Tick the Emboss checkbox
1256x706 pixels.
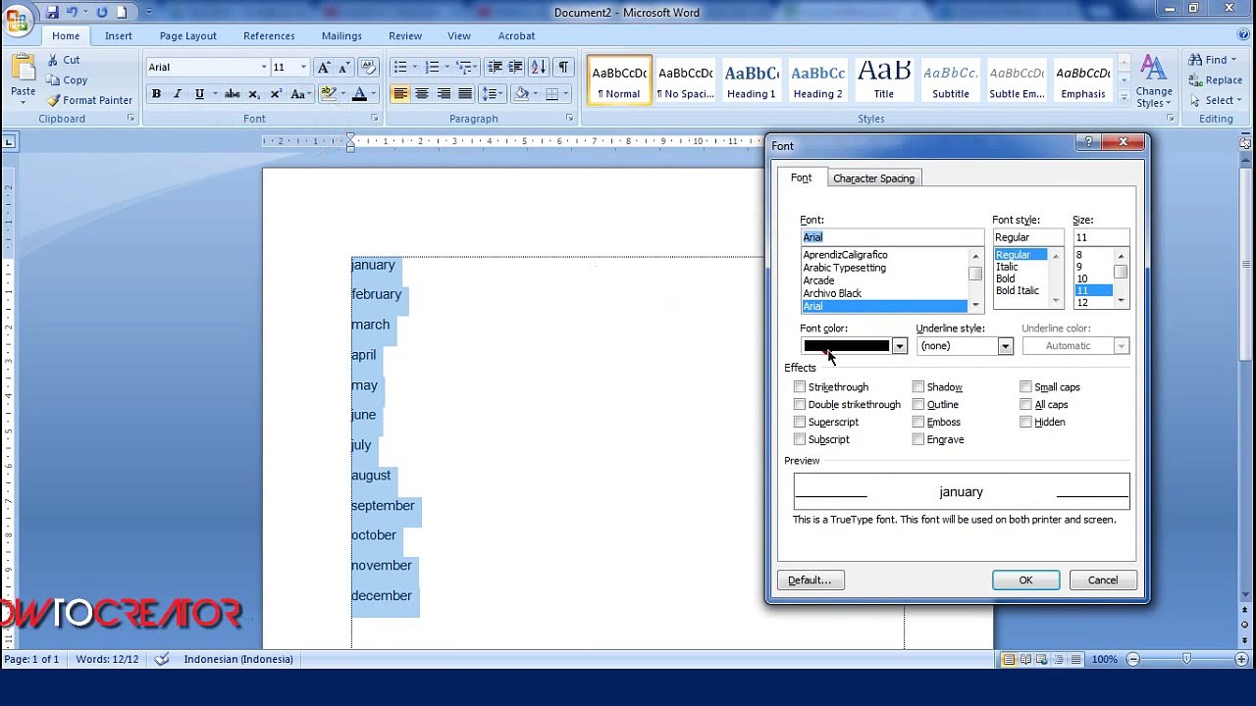[x=918, y=423]
